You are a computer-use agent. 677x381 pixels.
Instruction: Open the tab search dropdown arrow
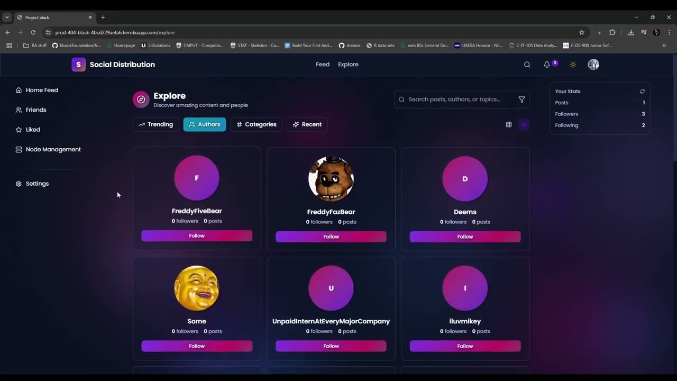coord(7,17)
